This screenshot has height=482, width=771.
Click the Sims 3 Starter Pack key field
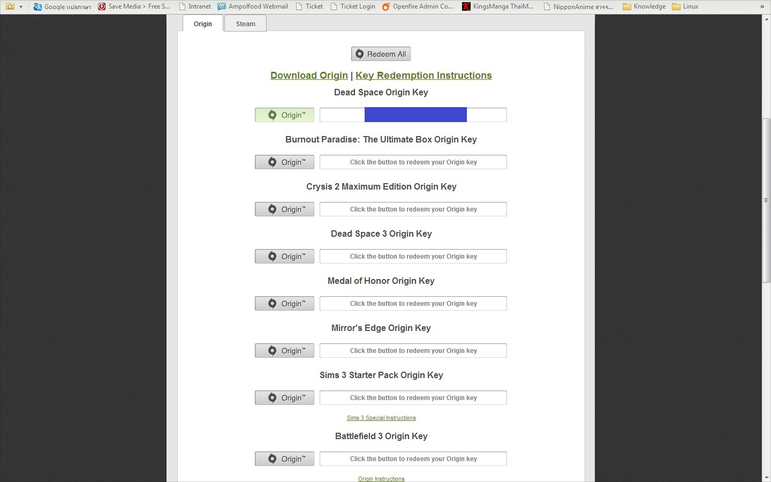pyautogui.click(x=413, y=398)
